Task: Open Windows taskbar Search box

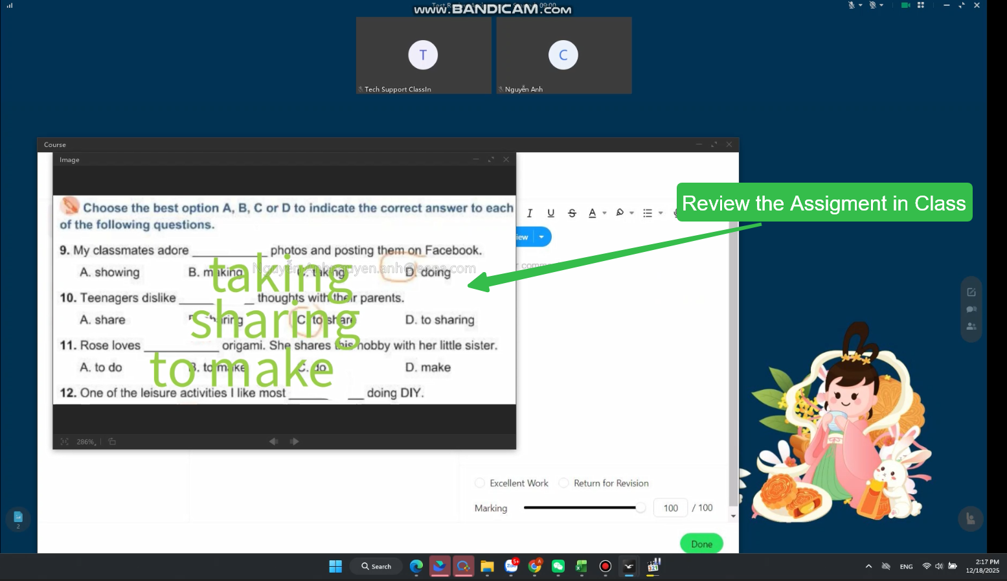Action: (376, 567)
